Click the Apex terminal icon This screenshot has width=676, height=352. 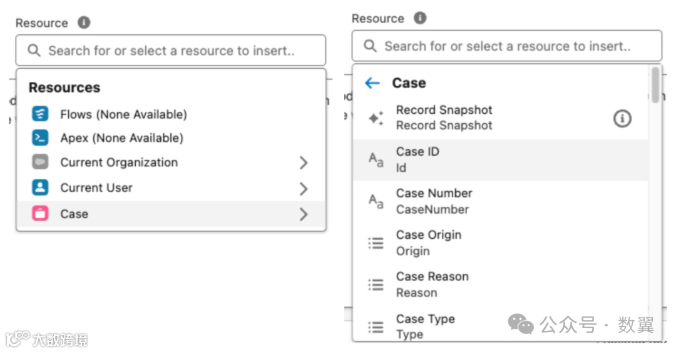point(40,138)
